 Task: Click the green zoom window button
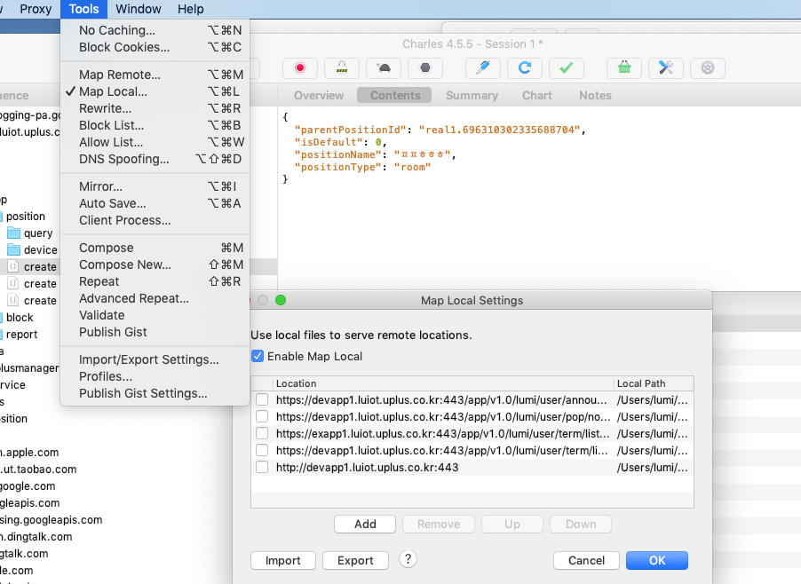point(281,300)
